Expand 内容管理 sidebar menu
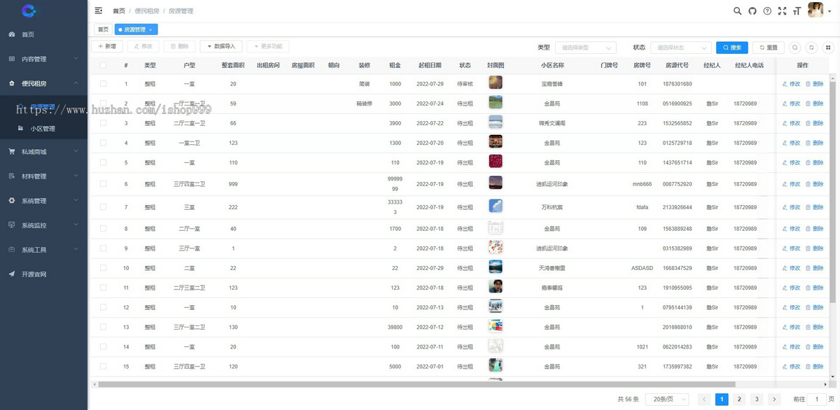The height and width of the screenshot is (410, 840). click(x=43, y=59)
